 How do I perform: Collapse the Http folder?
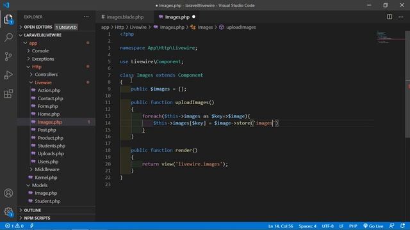tap(56, 66)
